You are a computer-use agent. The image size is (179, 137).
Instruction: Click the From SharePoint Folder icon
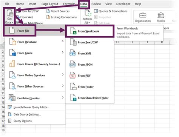(x=73, y=98)
